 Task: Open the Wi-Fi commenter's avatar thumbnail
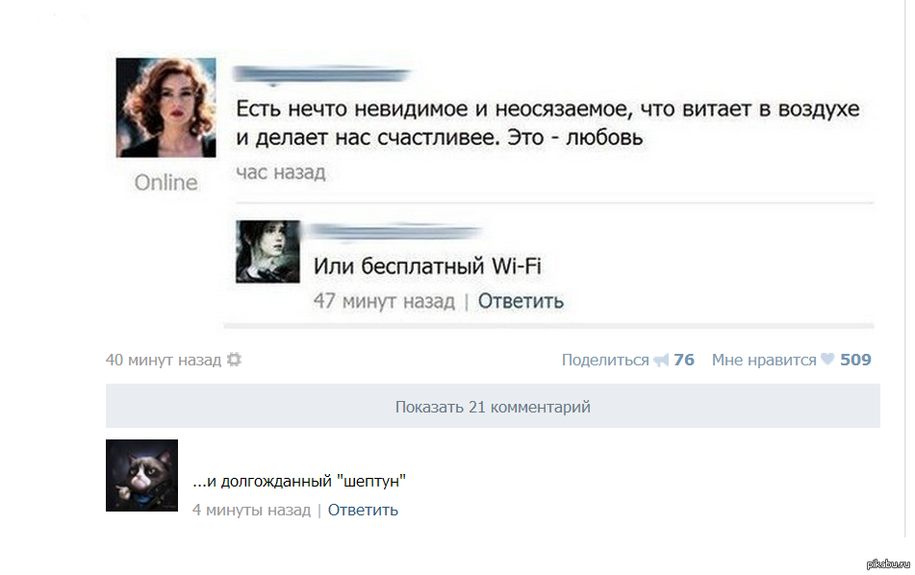(267, 251)
